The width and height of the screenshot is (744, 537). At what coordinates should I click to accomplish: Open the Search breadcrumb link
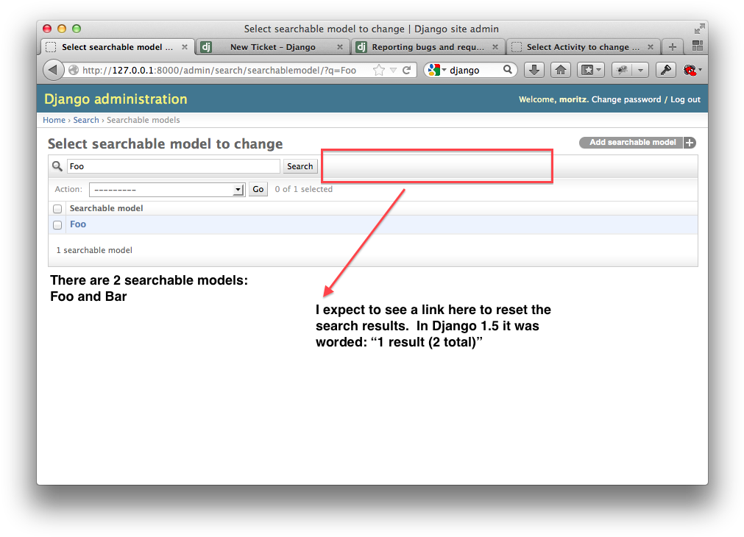[x=86, y=120]
